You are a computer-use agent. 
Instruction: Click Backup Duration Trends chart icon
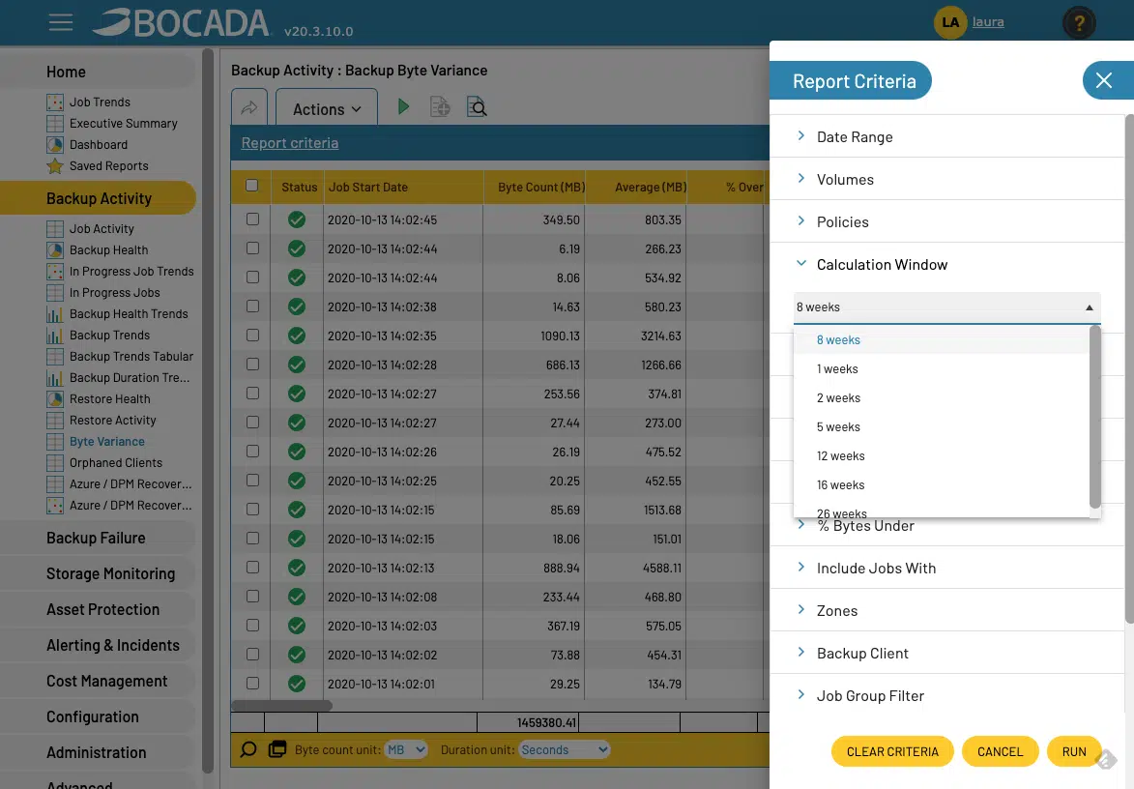[x=55, y=377]
